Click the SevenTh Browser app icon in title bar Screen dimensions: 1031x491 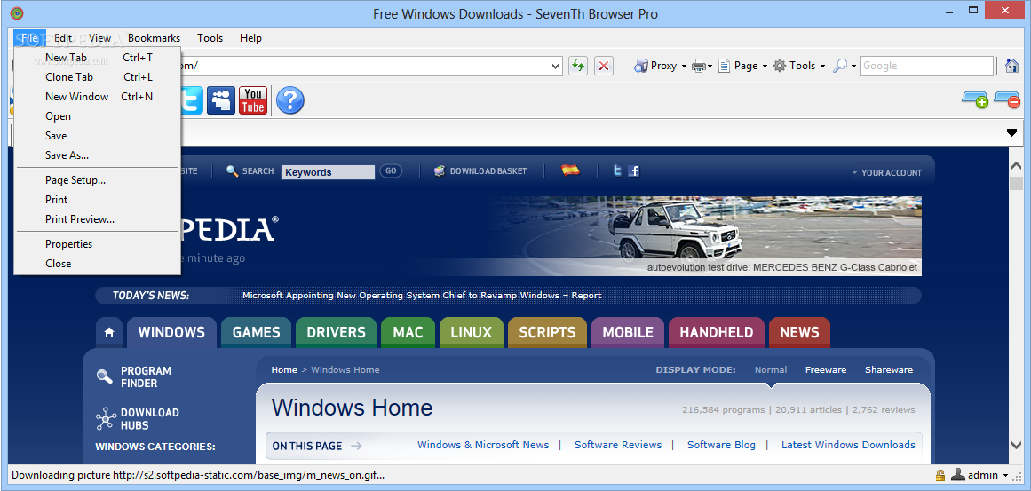click(18, 13)
